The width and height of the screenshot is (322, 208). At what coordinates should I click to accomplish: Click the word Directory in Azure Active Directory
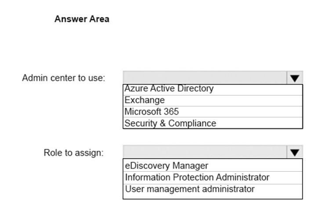point(195,88)
